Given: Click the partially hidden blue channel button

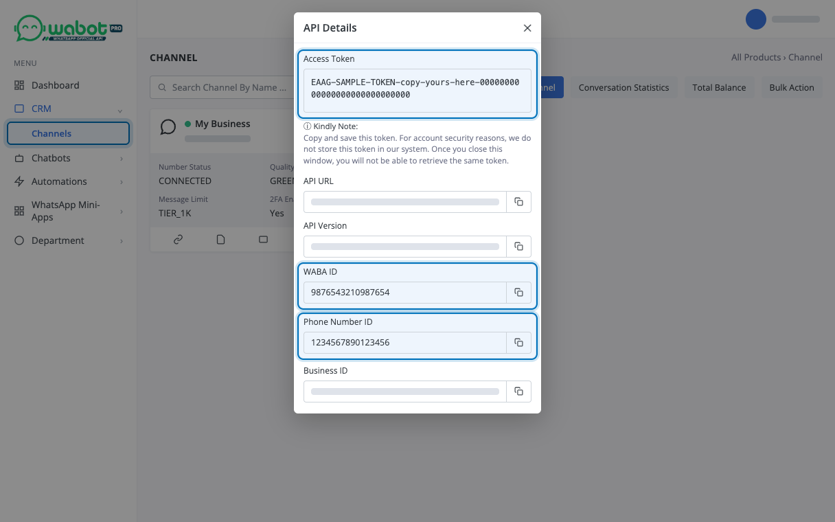Looking at the screenshot, I should pyautogui.click(x=552, y=87).
